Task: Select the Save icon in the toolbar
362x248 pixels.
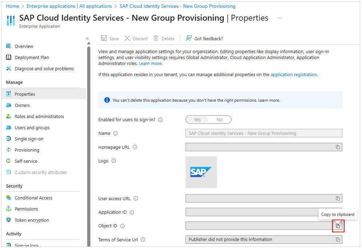Action: click(109, 38)
